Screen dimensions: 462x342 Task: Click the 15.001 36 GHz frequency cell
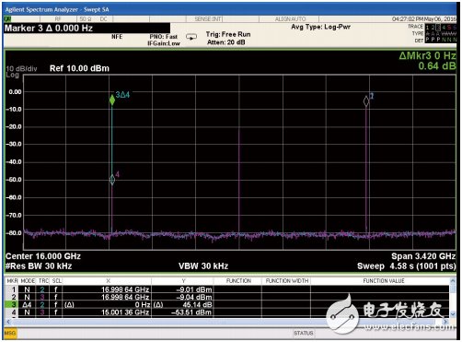[125, 313]
